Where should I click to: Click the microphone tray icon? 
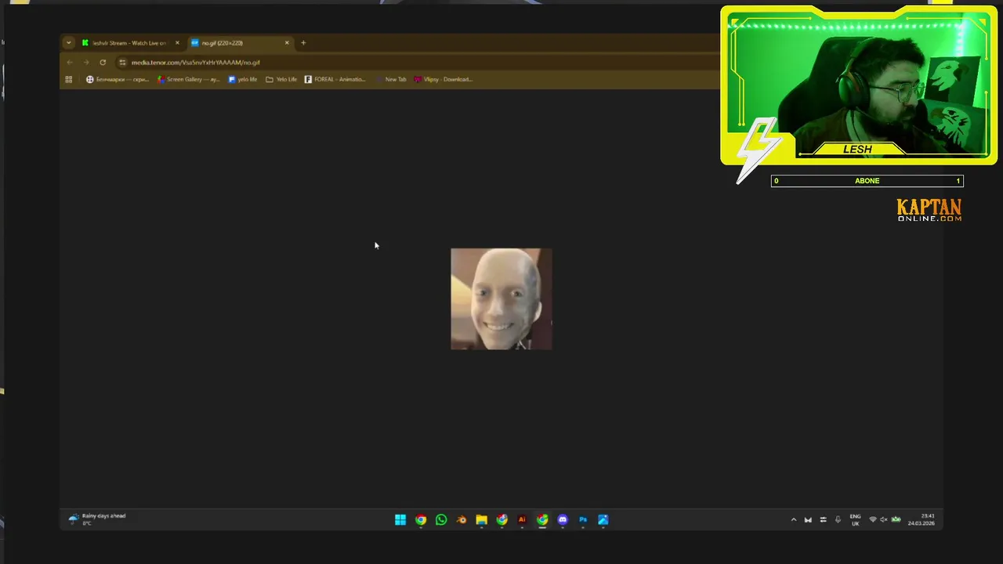coord(838,519)
